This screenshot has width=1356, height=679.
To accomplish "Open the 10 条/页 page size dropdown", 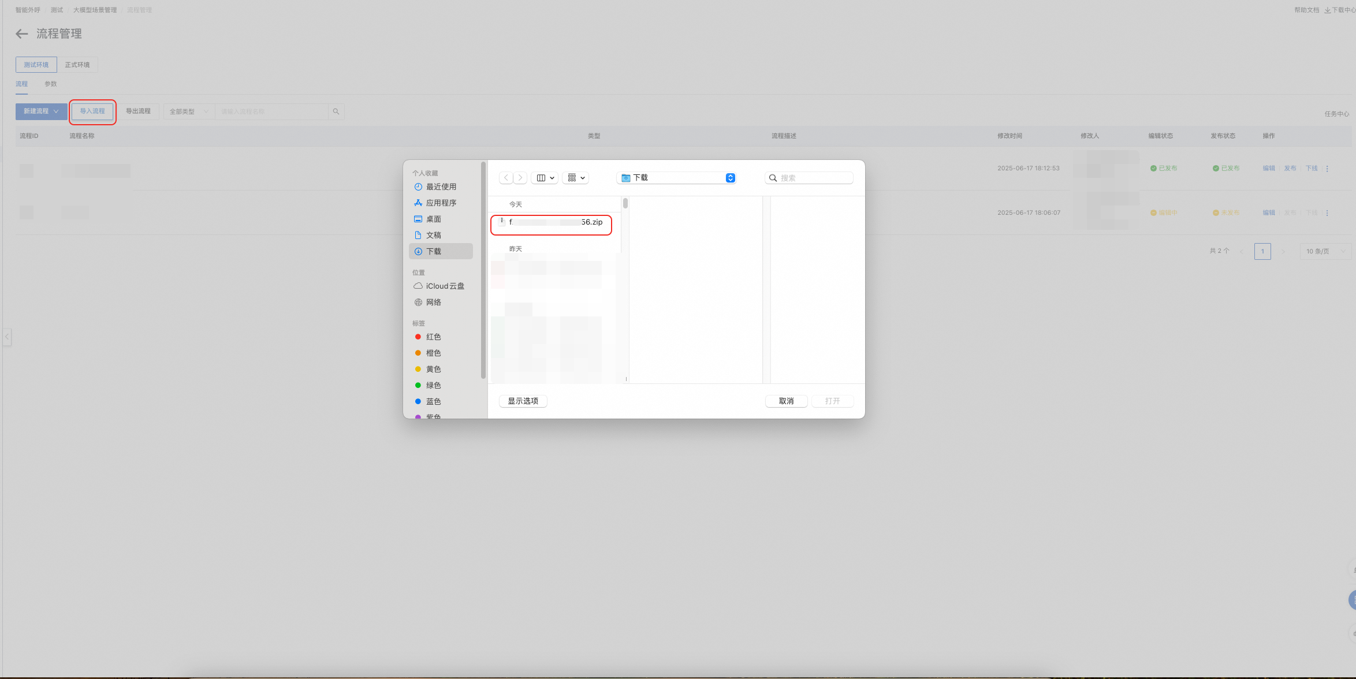I will pyautogui.click(x=1325, y=251).
